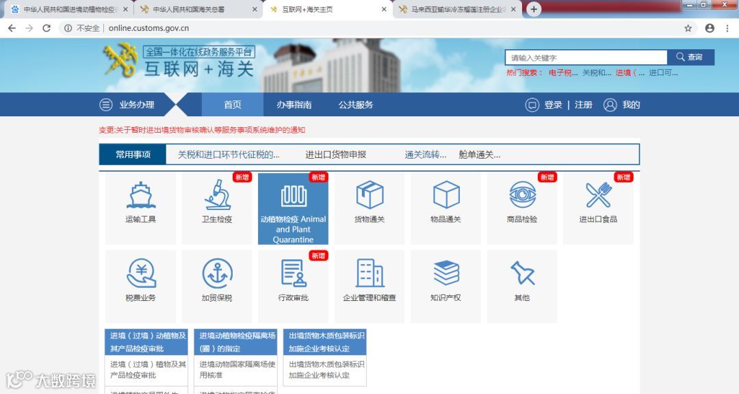Click hot search term 电子税...
This screenshot has height=394, width=739.
(x=563, y=73)
